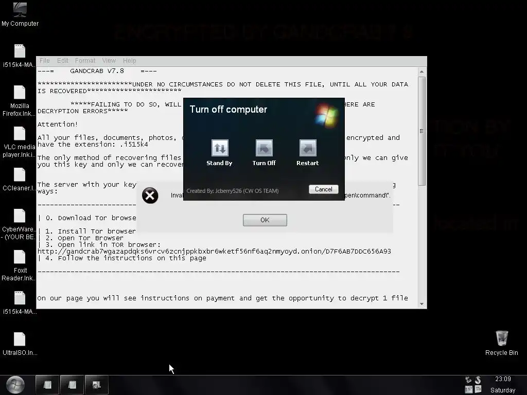Click the left system tray icon

[468, 380]
